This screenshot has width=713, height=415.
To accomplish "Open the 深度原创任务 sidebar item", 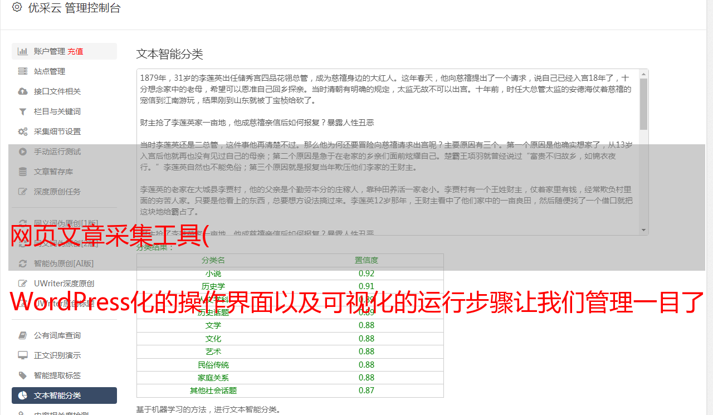I will [64, 192].
